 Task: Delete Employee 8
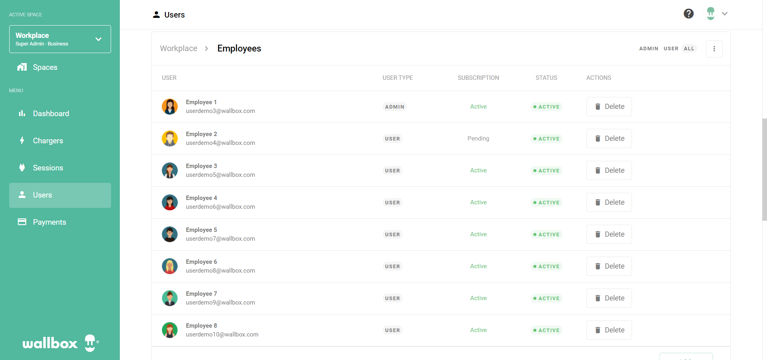609,330
